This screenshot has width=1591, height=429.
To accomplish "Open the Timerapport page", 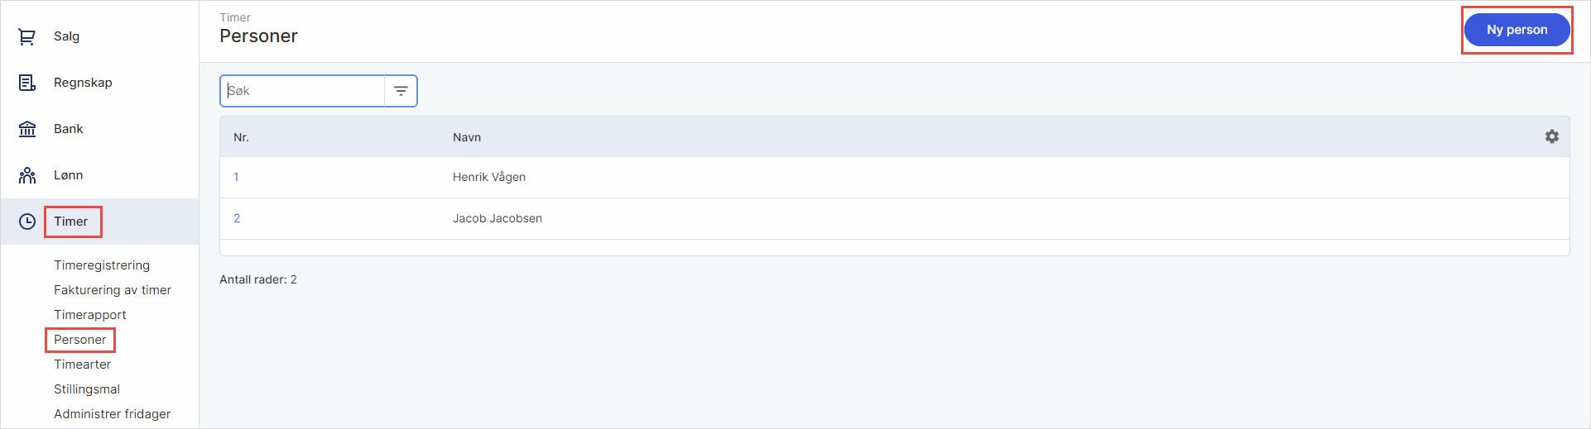I will (x=90, y=315).
